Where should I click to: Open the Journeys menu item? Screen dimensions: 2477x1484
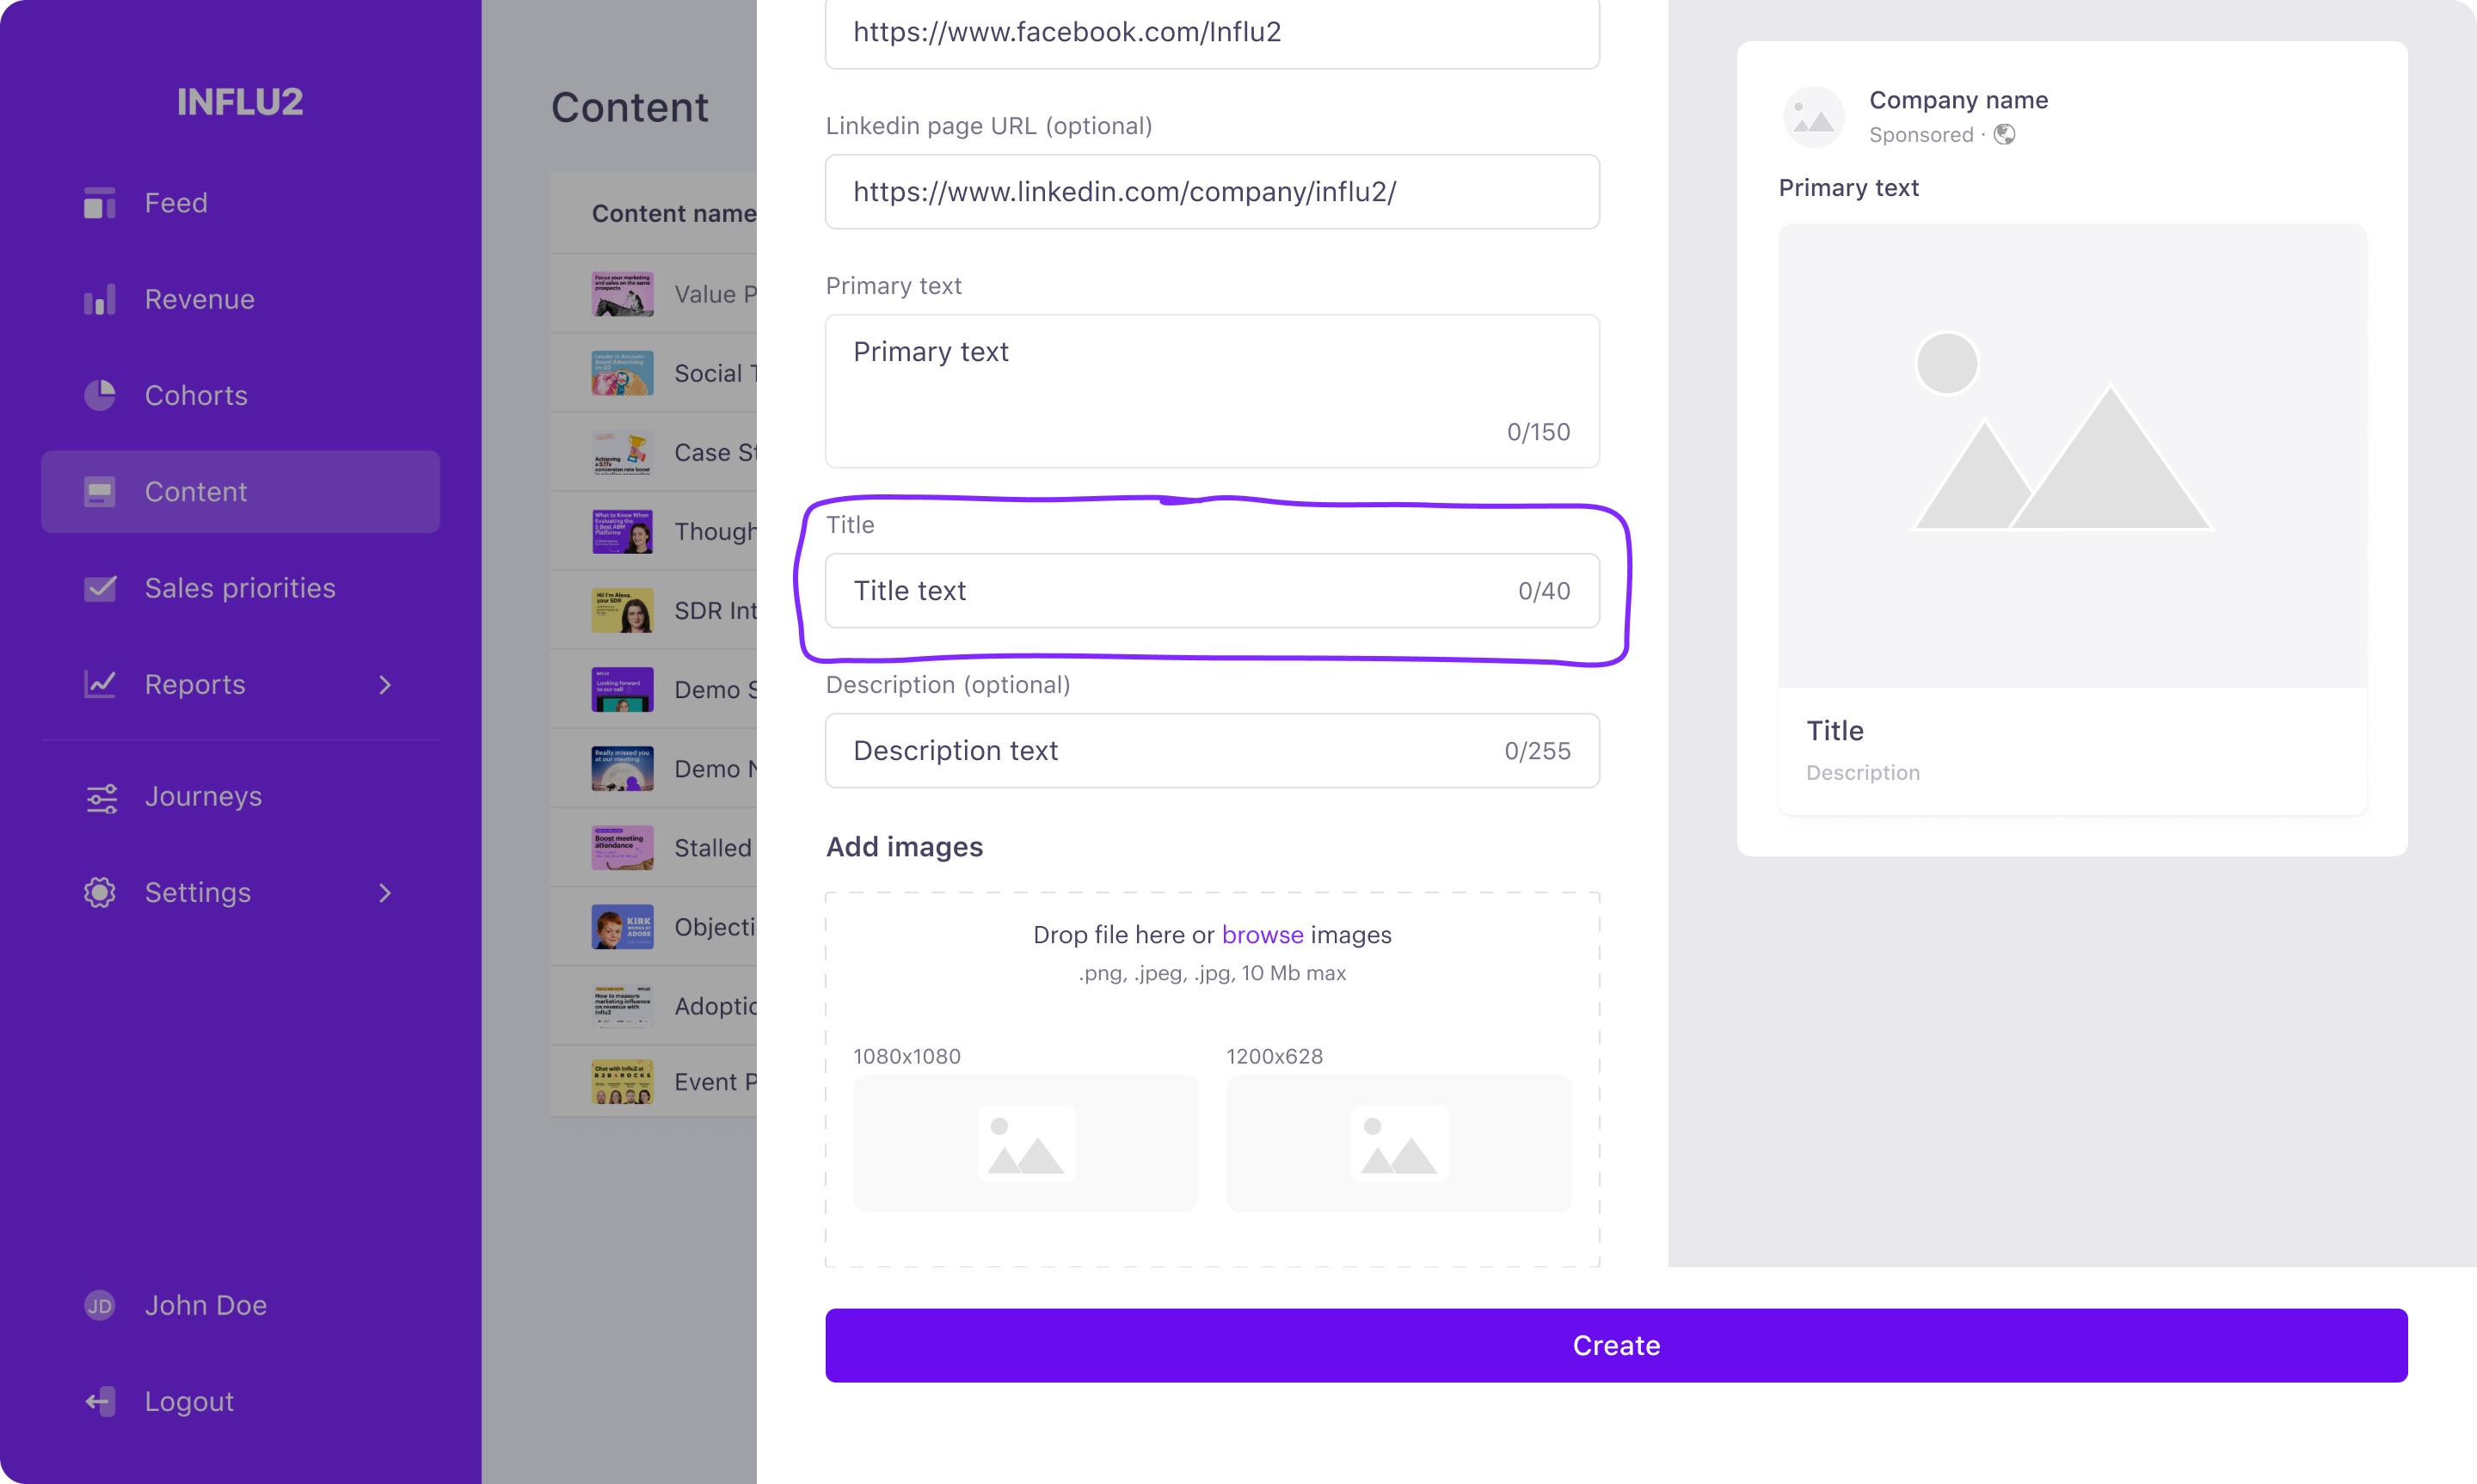(240, 797)
